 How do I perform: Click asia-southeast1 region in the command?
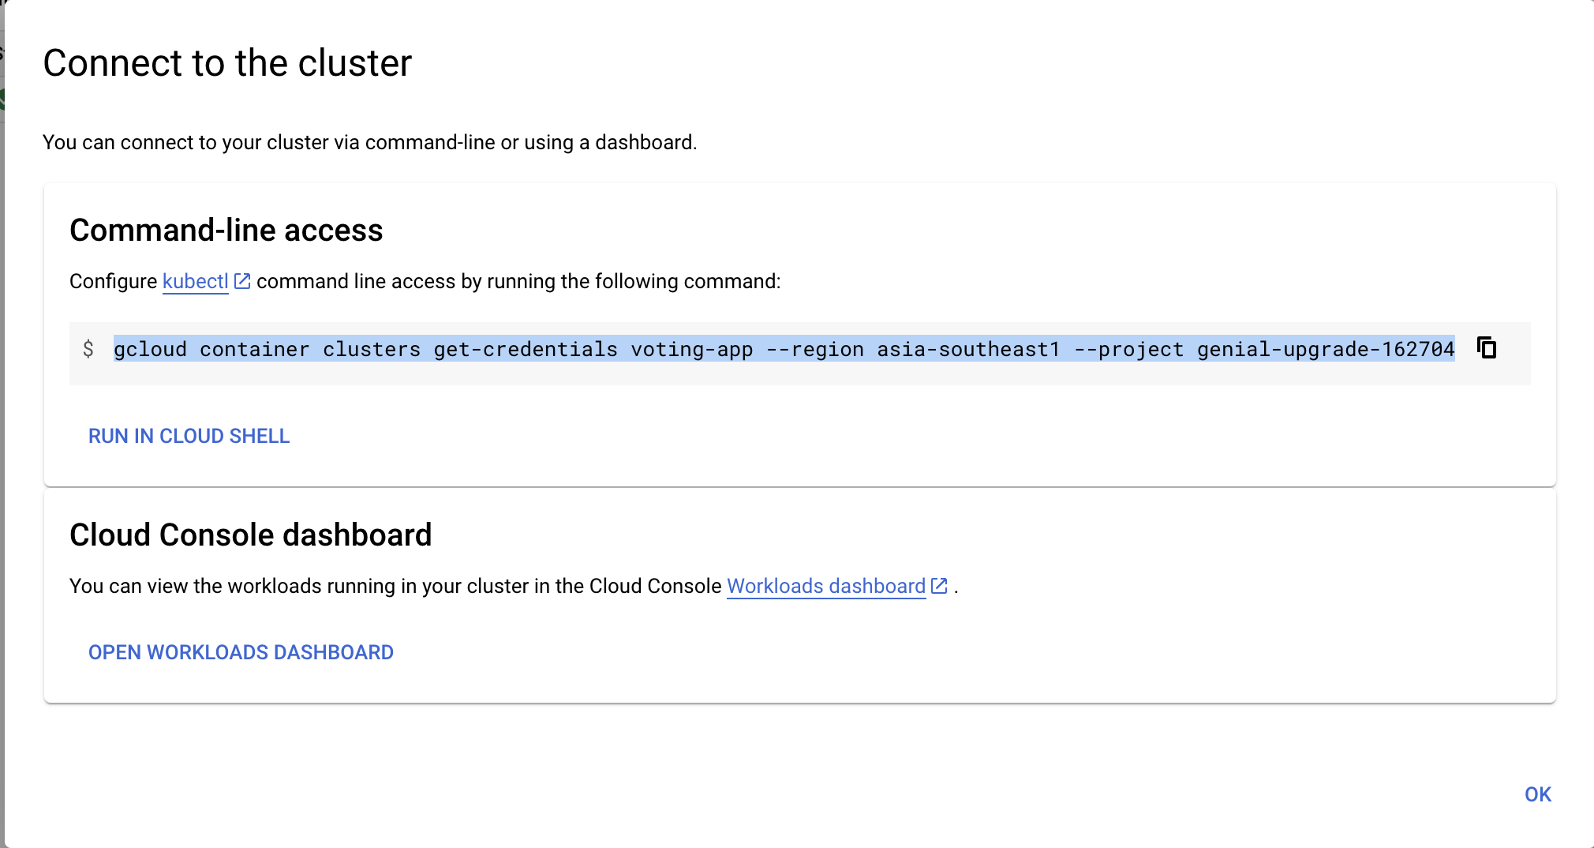tap(968, 349)
